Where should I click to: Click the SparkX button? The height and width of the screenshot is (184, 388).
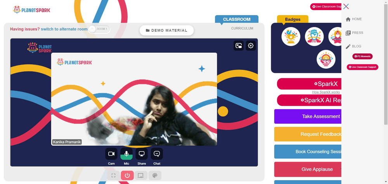coord(309,84)
